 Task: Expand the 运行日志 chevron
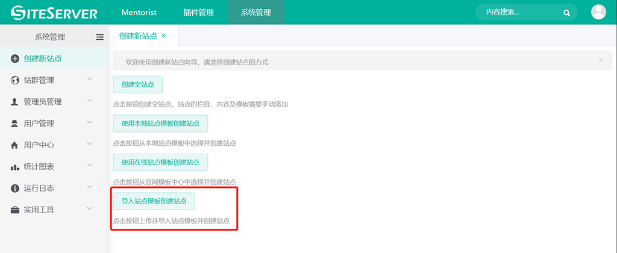coord(90,188)
